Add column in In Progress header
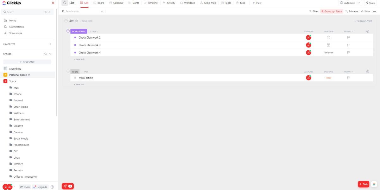The image size is (380, 190). [368, 31]
